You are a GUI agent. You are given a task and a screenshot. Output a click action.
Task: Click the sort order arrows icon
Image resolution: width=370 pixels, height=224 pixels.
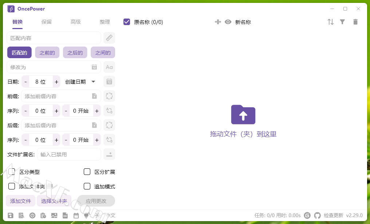tap(330, 22)
